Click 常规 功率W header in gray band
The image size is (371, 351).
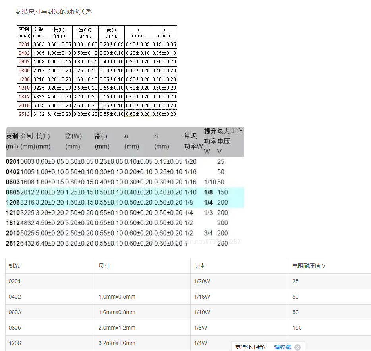pos(193,141)
